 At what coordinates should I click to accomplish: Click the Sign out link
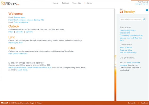[x=145, y=4]
